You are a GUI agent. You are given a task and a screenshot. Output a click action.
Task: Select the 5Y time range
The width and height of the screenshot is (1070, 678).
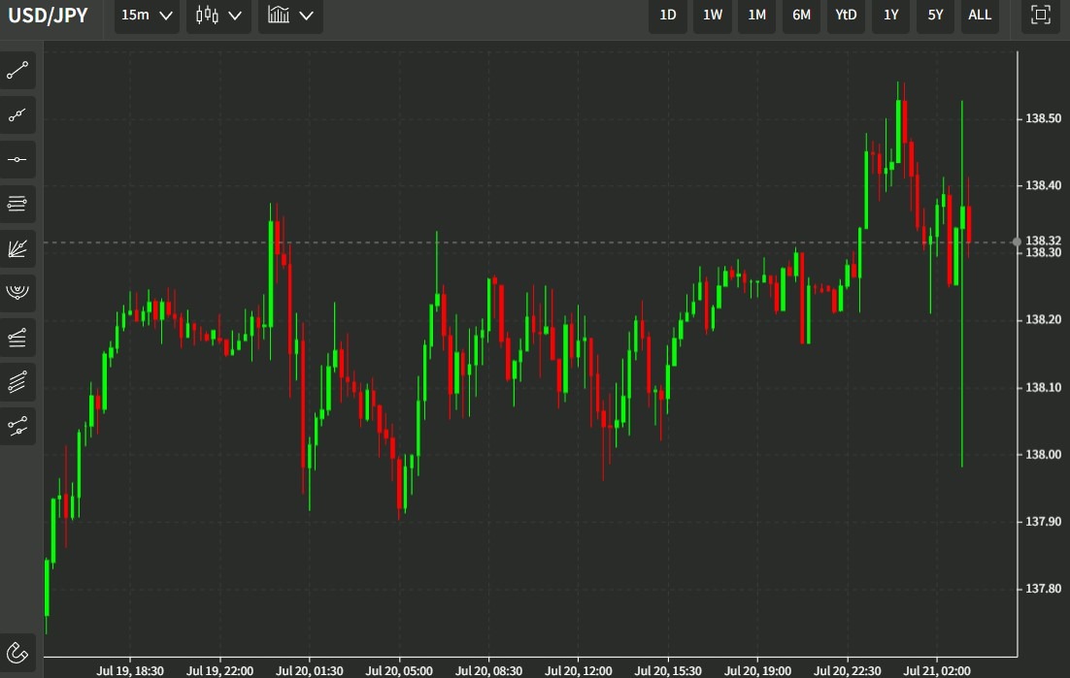point(935,16)
